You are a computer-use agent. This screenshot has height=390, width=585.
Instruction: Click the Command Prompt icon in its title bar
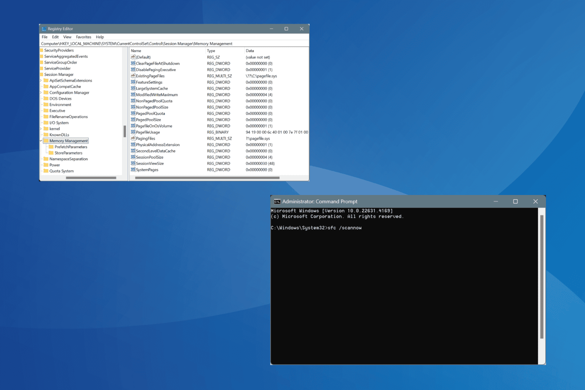(277, 201)
